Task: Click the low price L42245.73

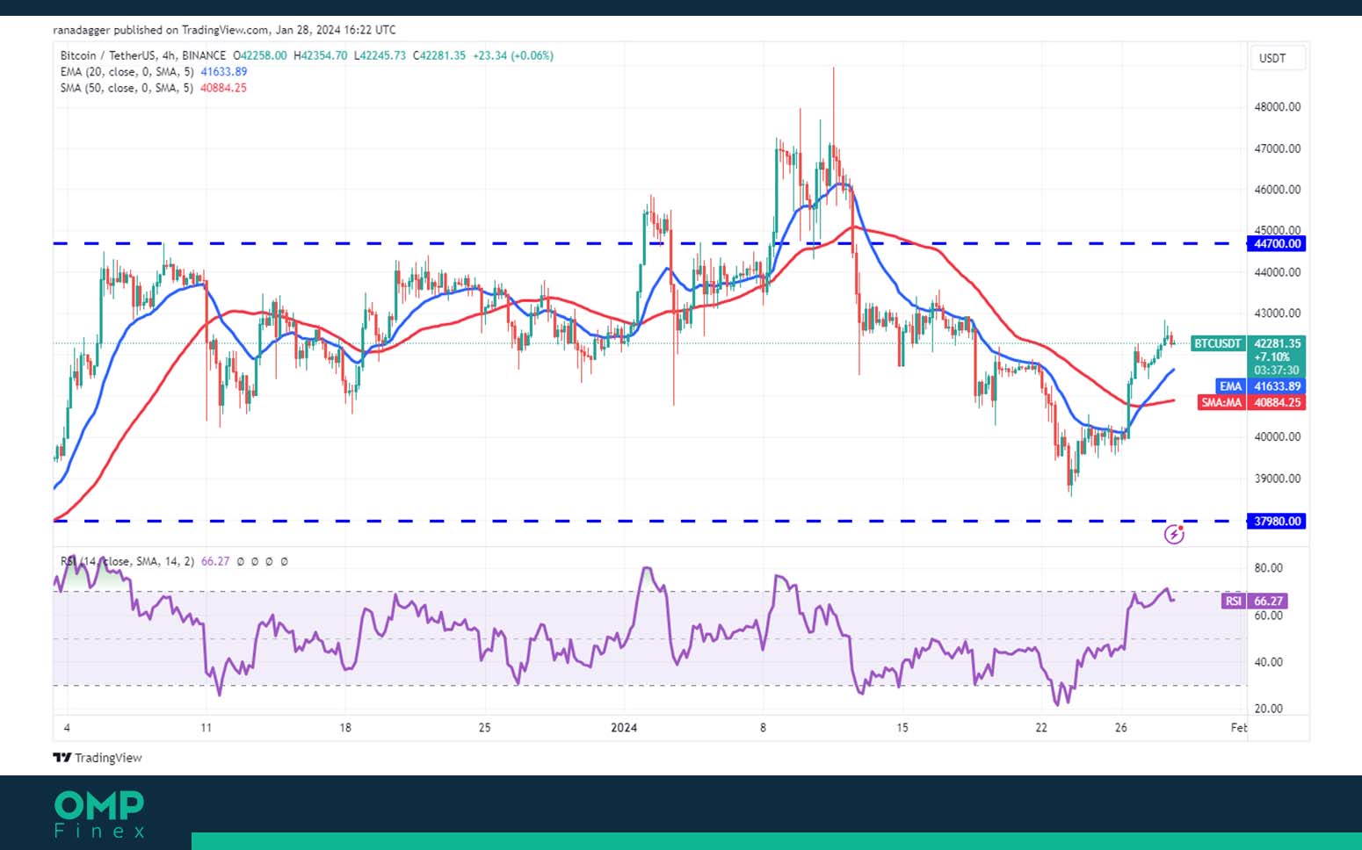Action: [x=380, y=55]
